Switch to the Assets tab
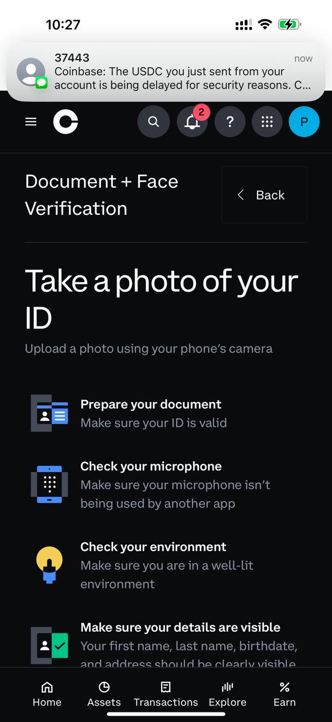Image resolution: width=332 pixels, height=722 pixels. (x=104, y=694)
